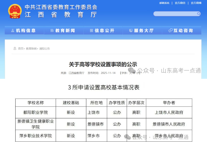This screenshot has width=207, height=142.
Task: Click the 机构信息 organization chart icon
Action: [13, 31]
